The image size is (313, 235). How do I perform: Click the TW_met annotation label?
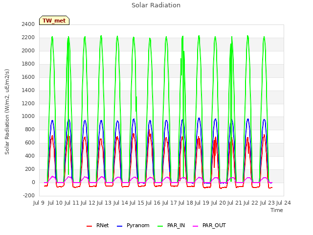[x=54, y=21]
